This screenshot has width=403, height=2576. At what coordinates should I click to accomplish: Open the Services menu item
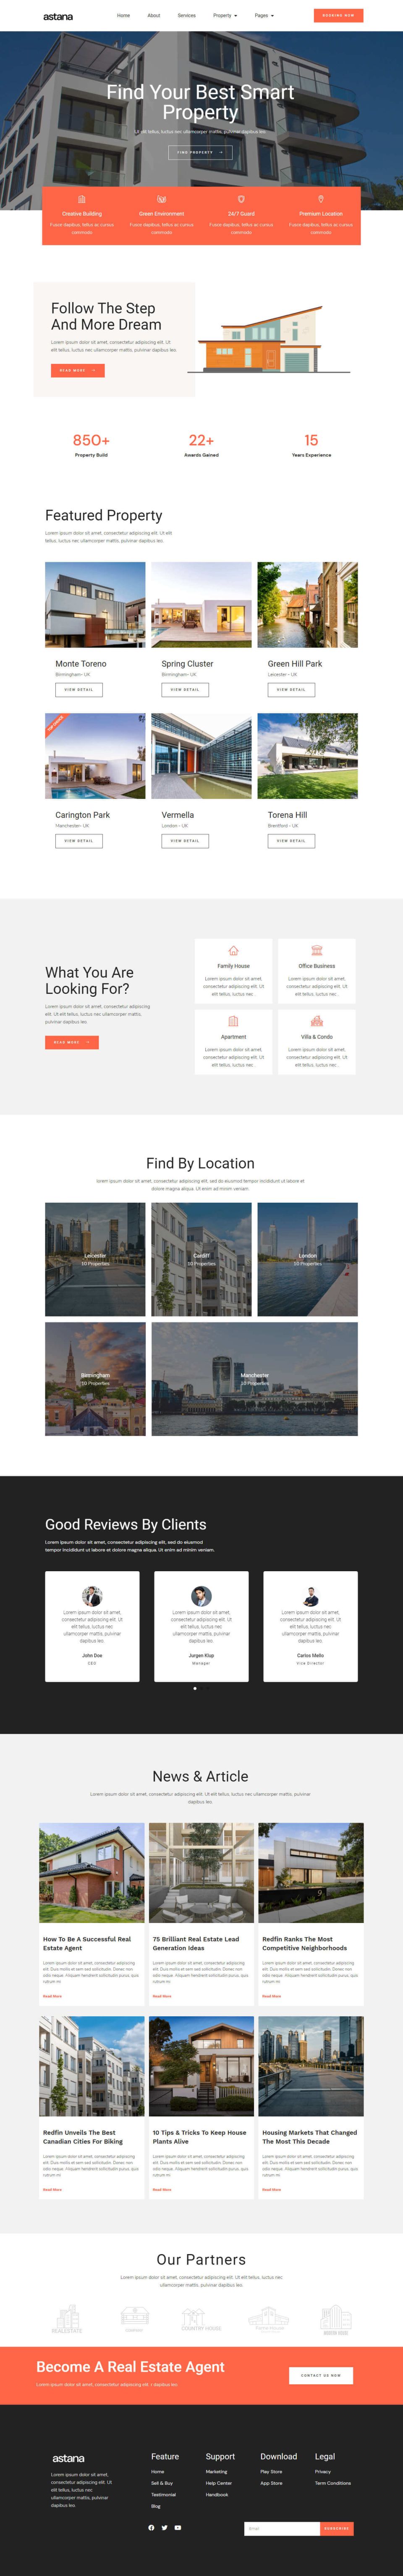click(186, 16)
